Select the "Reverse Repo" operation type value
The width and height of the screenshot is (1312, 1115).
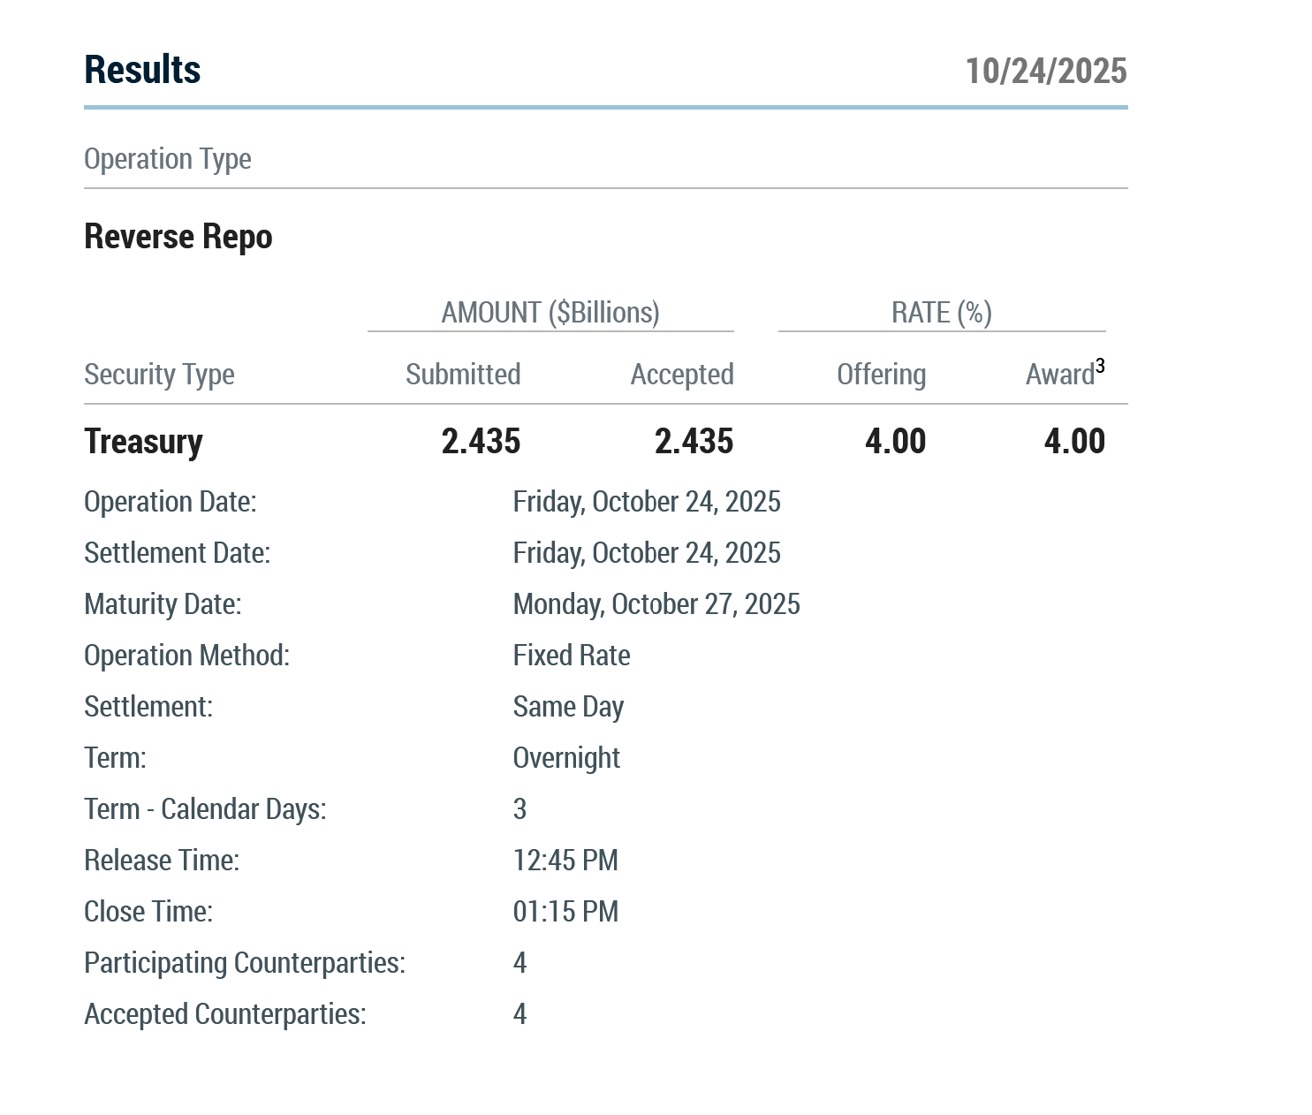point(178,237)
